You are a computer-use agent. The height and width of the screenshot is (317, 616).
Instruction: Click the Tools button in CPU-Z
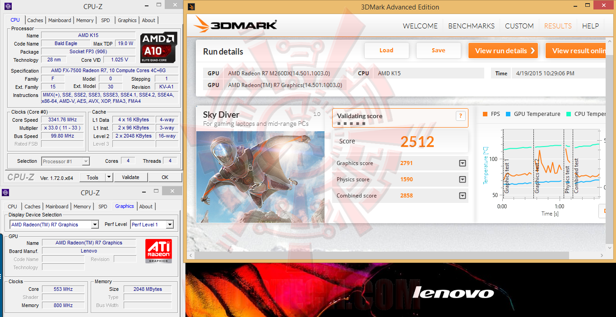point(93,177)
